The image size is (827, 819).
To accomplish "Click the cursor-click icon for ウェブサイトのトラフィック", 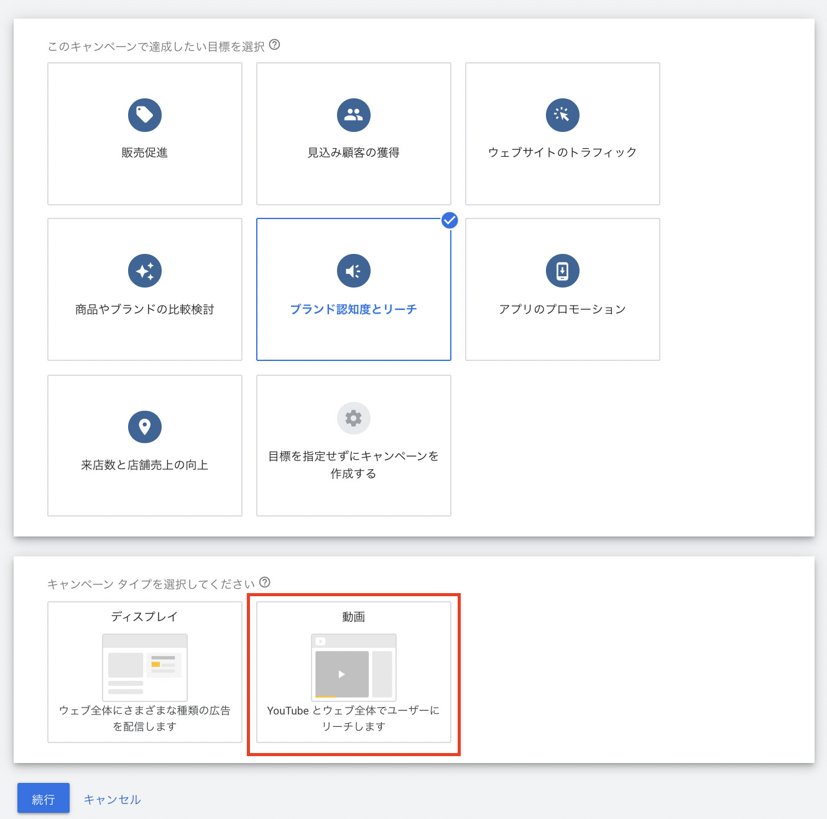I will tap(562, 115).
